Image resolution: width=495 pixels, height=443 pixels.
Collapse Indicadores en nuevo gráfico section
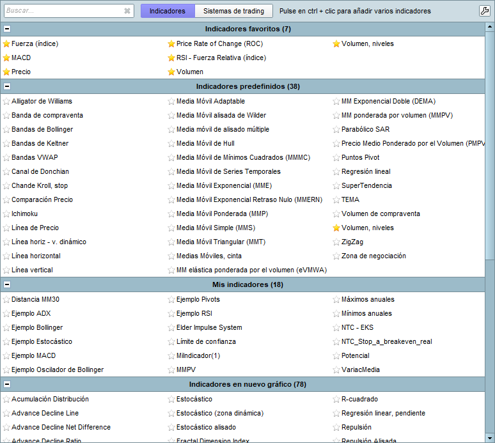coord(7,384)
